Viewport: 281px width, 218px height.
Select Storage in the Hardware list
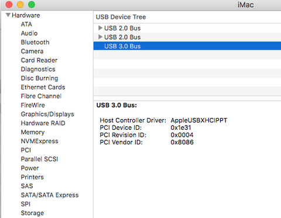pyautogui.click(x=32, y=213)
